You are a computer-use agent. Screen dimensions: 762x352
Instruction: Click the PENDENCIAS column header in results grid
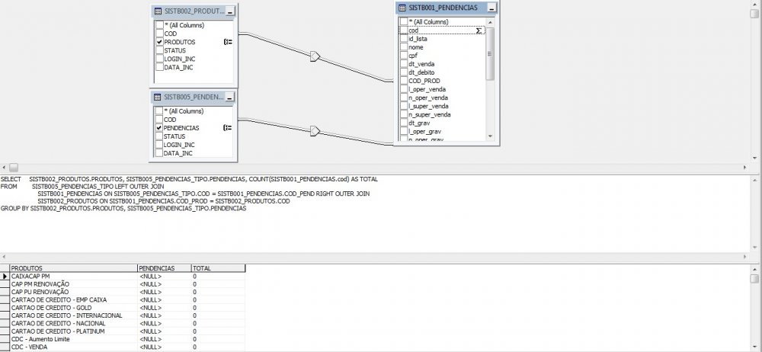[x=162, y=268]
